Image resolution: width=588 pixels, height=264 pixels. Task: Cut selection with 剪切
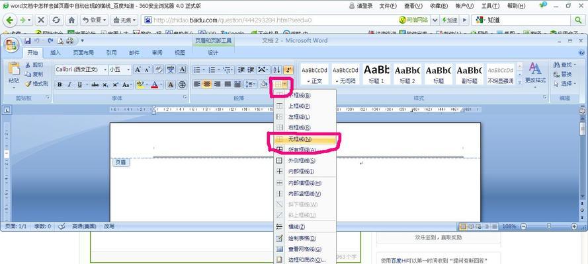coord(34,65)
